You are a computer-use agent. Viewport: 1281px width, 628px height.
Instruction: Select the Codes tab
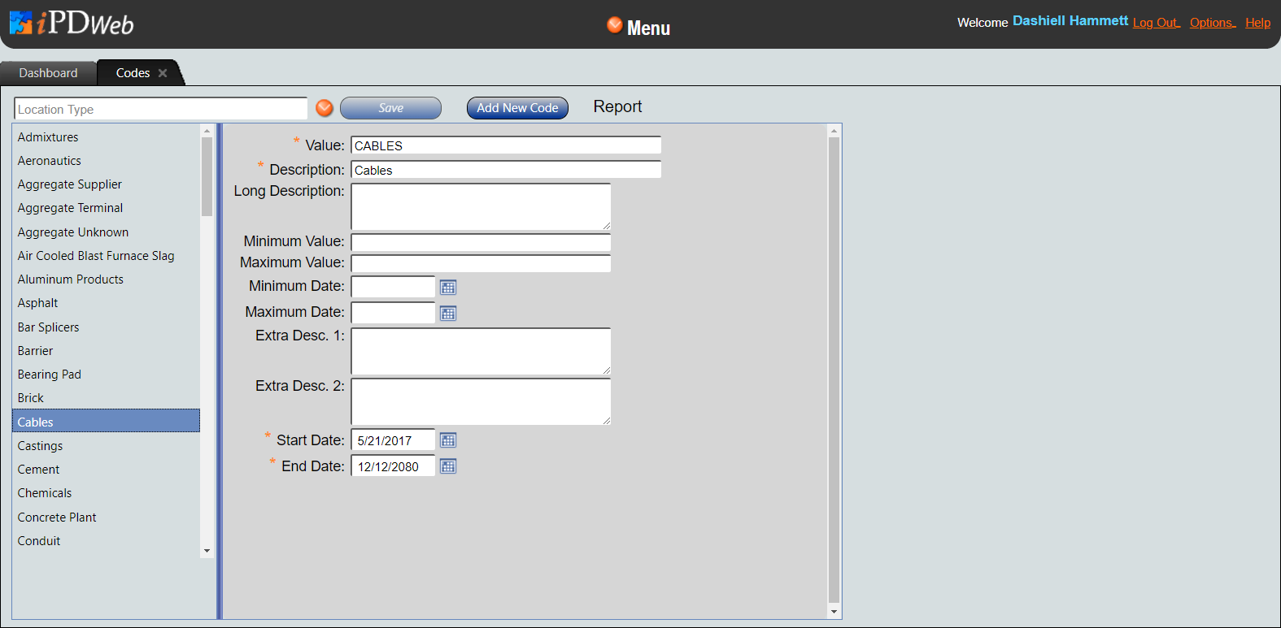click(133, 73)
